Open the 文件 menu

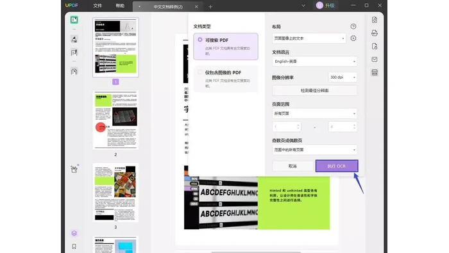pos(97,6)
